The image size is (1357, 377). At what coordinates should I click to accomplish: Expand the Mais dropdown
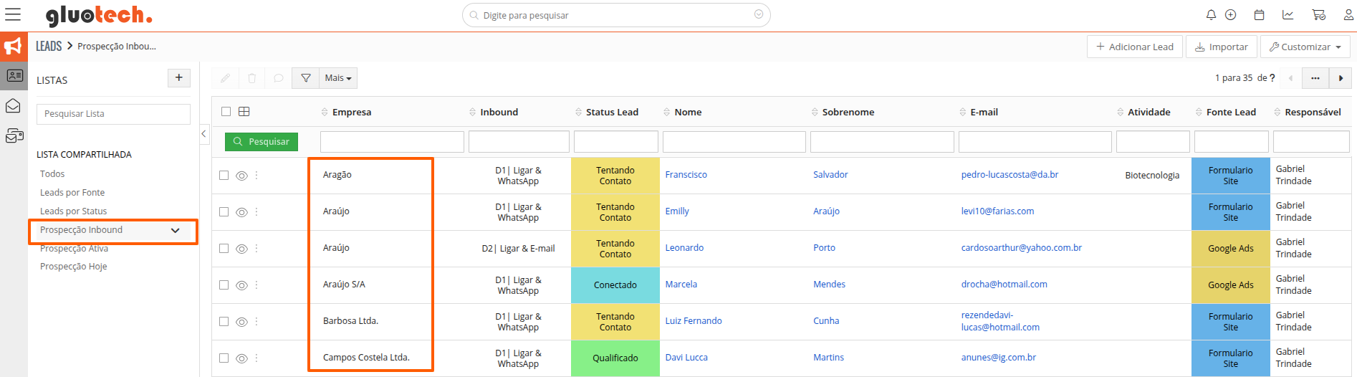pyautogui.click(x=338, y=78)
